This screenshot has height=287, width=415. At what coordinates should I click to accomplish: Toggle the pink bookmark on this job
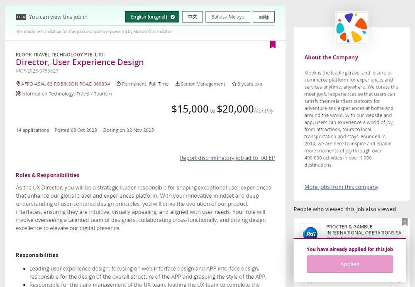point(273,44)
